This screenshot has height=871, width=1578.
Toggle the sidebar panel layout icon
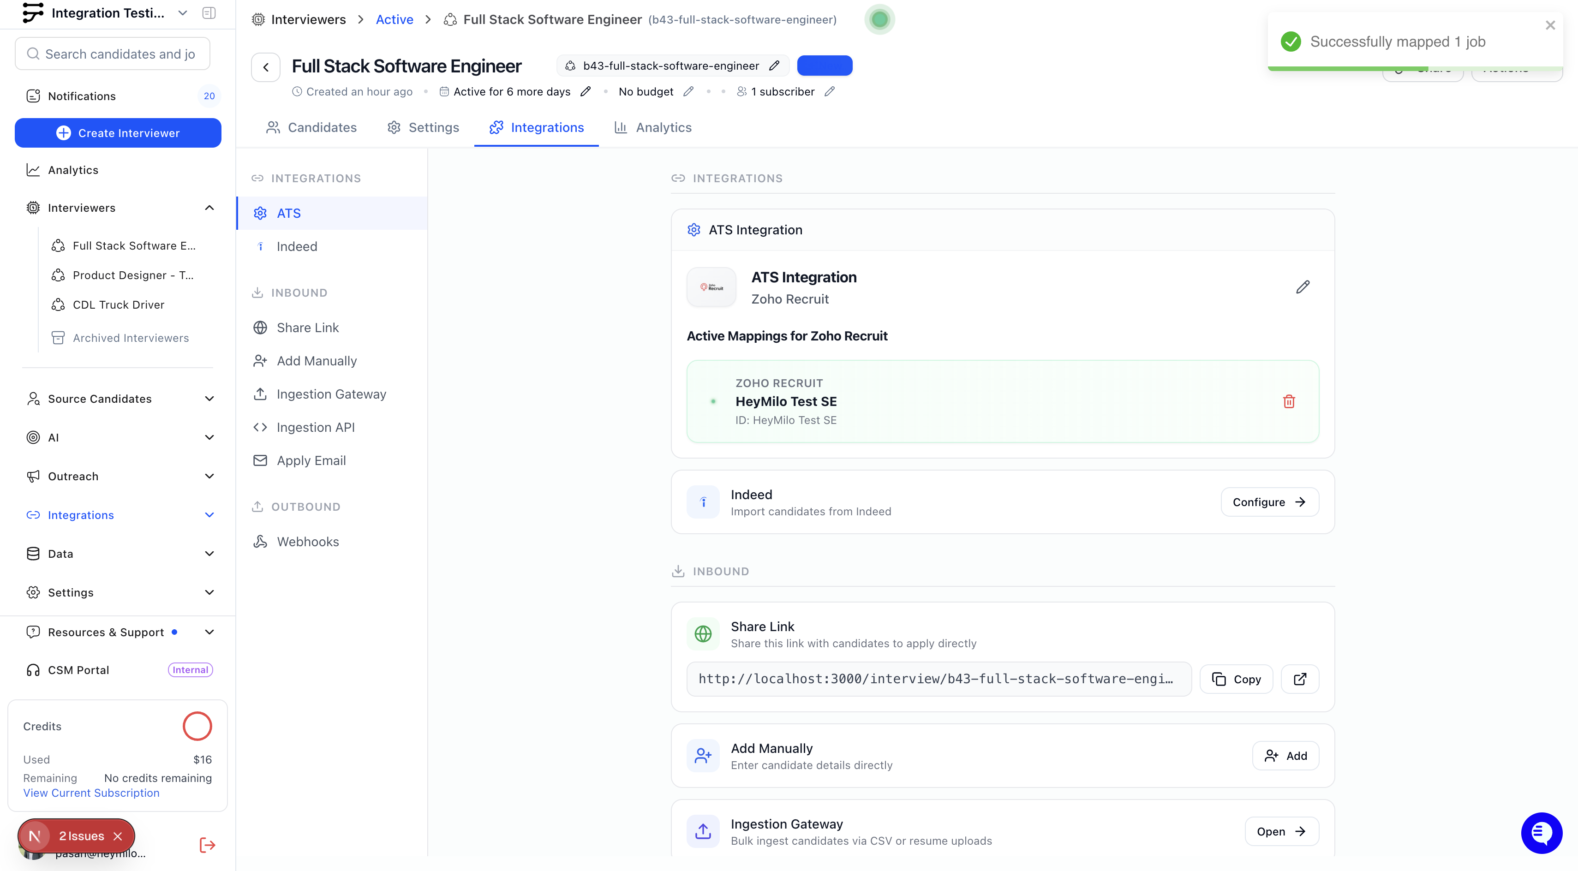[208, 13]
